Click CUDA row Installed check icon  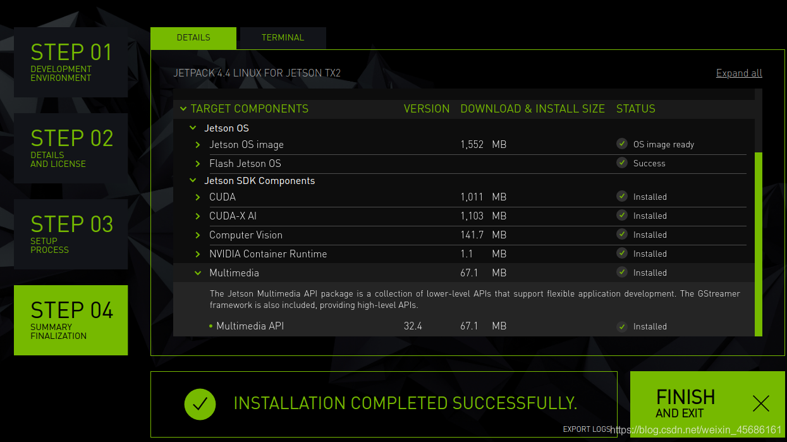[x=622, y=196]
